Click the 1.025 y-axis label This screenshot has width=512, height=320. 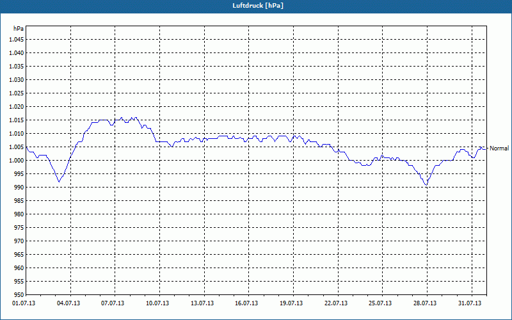pos(17,93)
